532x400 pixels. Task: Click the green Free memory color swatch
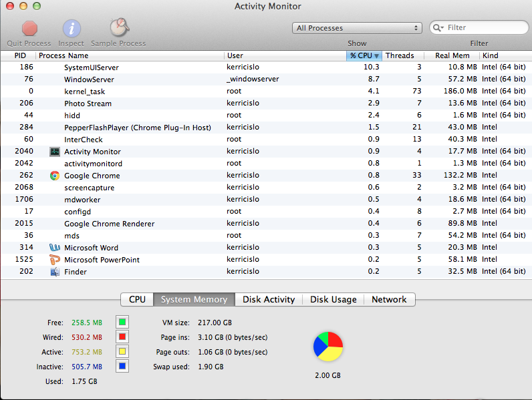pos(122,322)
